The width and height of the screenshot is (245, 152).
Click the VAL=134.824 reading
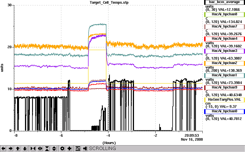click(x=231, y=22)
